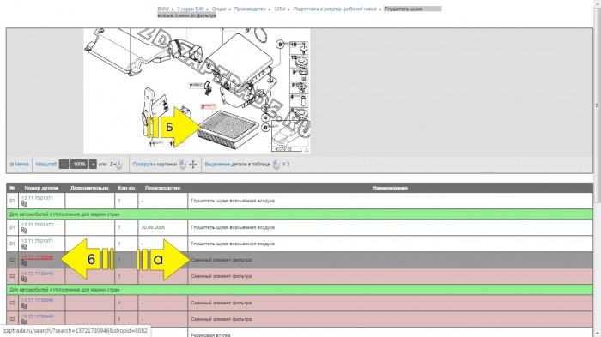The height and width of the screenshot is (337, 601).
Task: Click the Масштаб label
Action: point(46,165)
